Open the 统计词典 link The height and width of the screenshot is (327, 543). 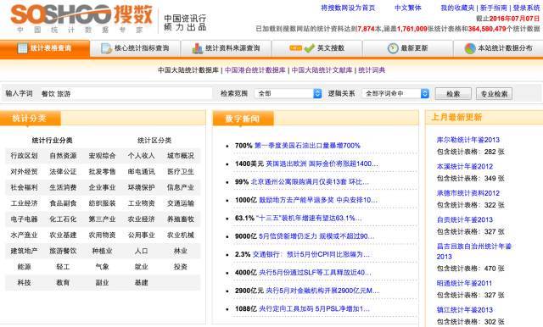[x=372, y=70]
